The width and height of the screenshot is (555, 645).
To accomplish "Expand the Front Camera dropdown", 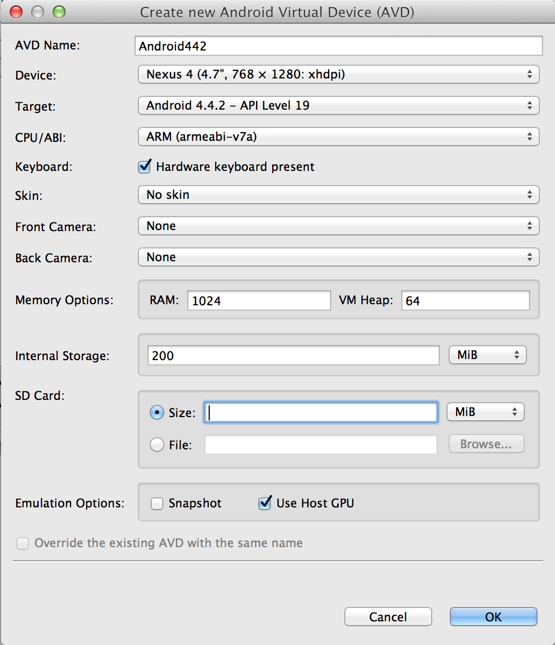I will (338, 226).
